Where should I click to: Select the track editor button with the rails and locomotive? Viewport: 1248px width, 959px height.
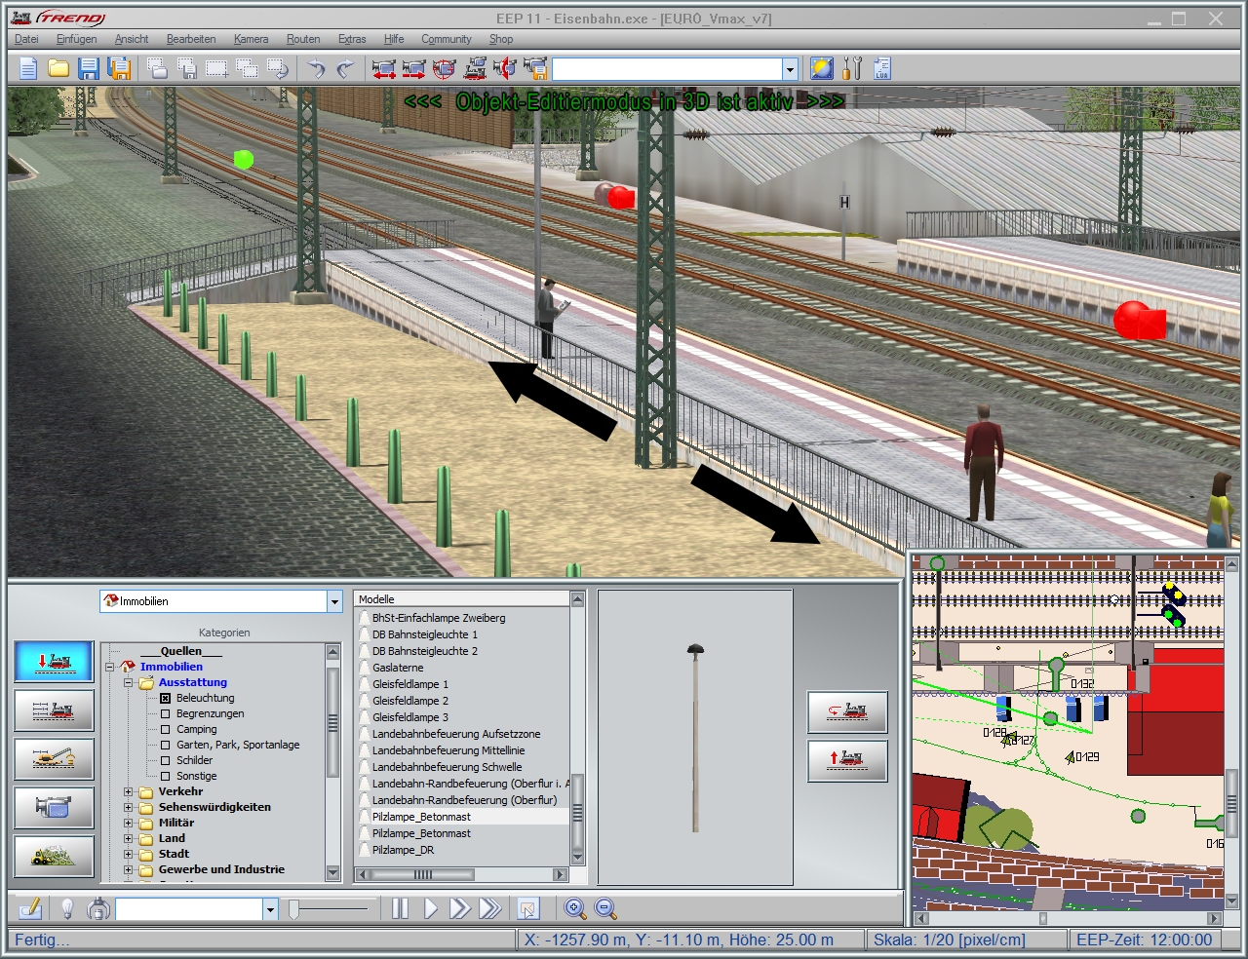tap(54, 710)
